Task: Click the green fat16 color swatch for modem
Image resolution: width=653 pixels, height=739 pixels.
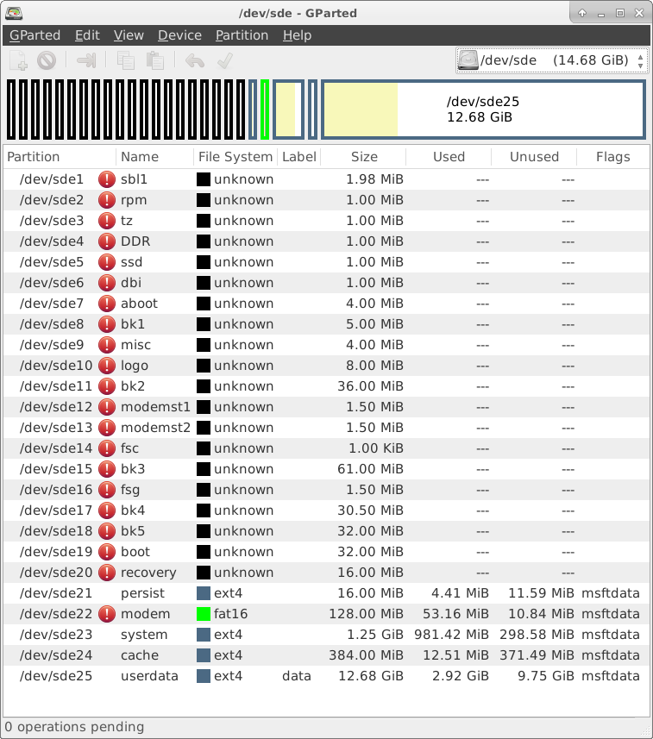Action: [204, 614]
